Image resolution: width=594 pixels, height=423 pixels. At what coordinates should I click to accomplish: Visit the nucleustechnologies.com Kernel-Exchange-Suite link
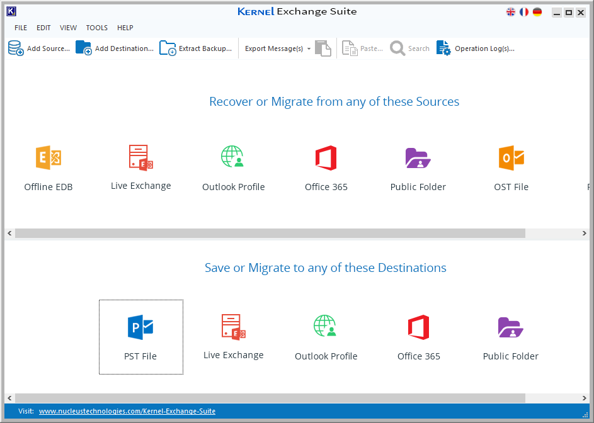click(x=127, y=411)
